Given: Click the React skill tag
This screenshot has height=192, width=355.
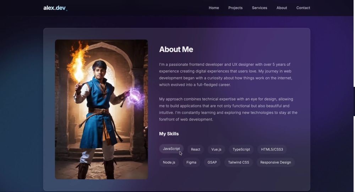Looking at the screenshot, I should pyautogui.click(x=195, y=149).
